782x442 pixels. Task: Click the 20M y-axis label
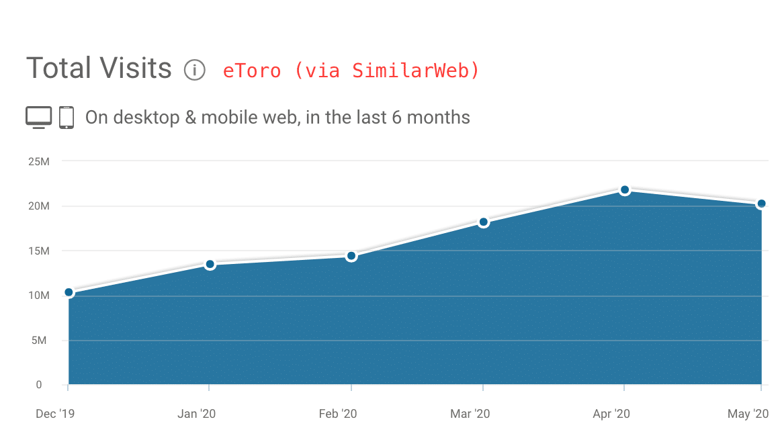[38, 206]
